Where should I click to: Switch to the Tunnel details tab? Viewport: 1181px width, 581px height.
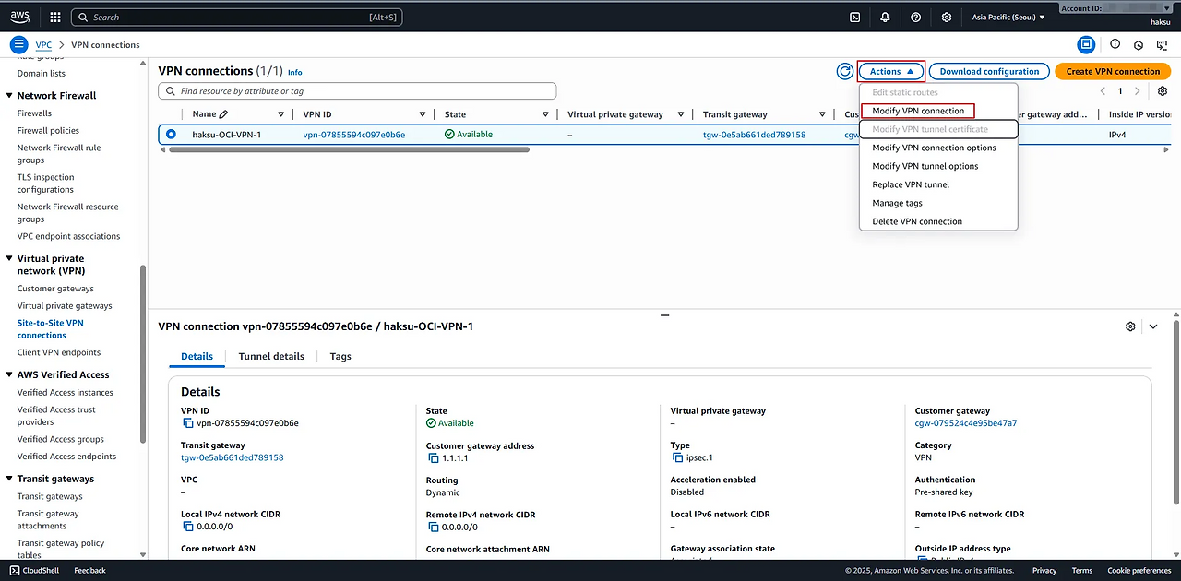pos(271,356)
